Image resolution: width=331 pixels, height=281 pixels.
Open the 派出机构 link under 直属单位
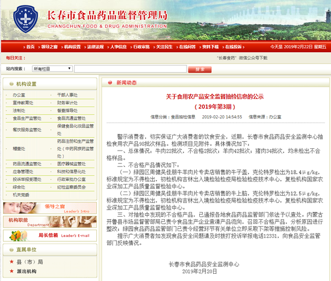click(26, 271)
